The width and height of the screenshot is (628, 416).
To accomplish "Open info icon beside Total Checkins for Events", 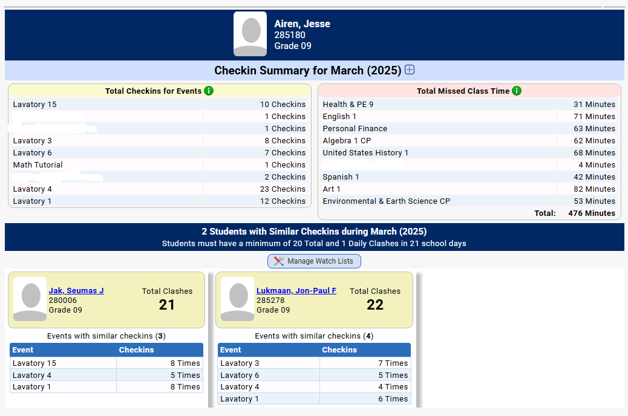I will tap(209, 91).
